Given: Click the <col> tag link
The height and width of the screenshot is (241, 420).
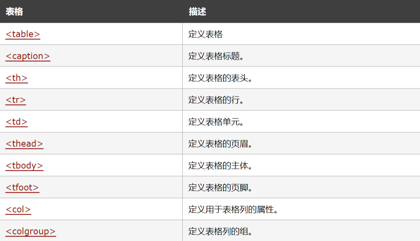Looking at the screenshot, I should 18,209.
